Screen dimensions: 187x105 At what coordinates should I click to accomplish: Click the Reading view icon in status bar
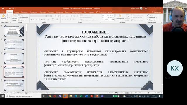pyautogui.click(x=136, y=93)
